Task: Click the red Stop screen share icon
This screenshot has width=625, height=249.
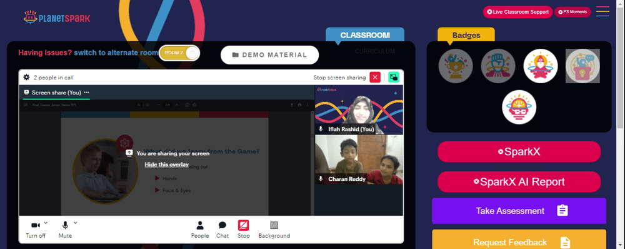Action: 244,226
